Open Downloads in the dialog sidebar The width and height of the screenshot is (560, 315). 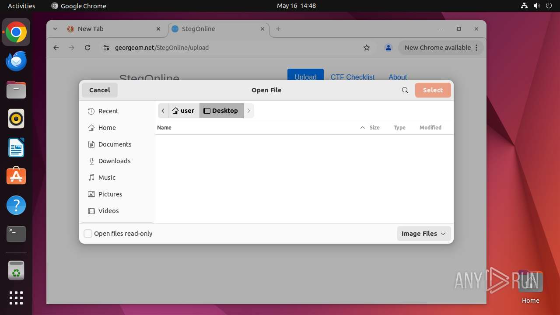117,161
